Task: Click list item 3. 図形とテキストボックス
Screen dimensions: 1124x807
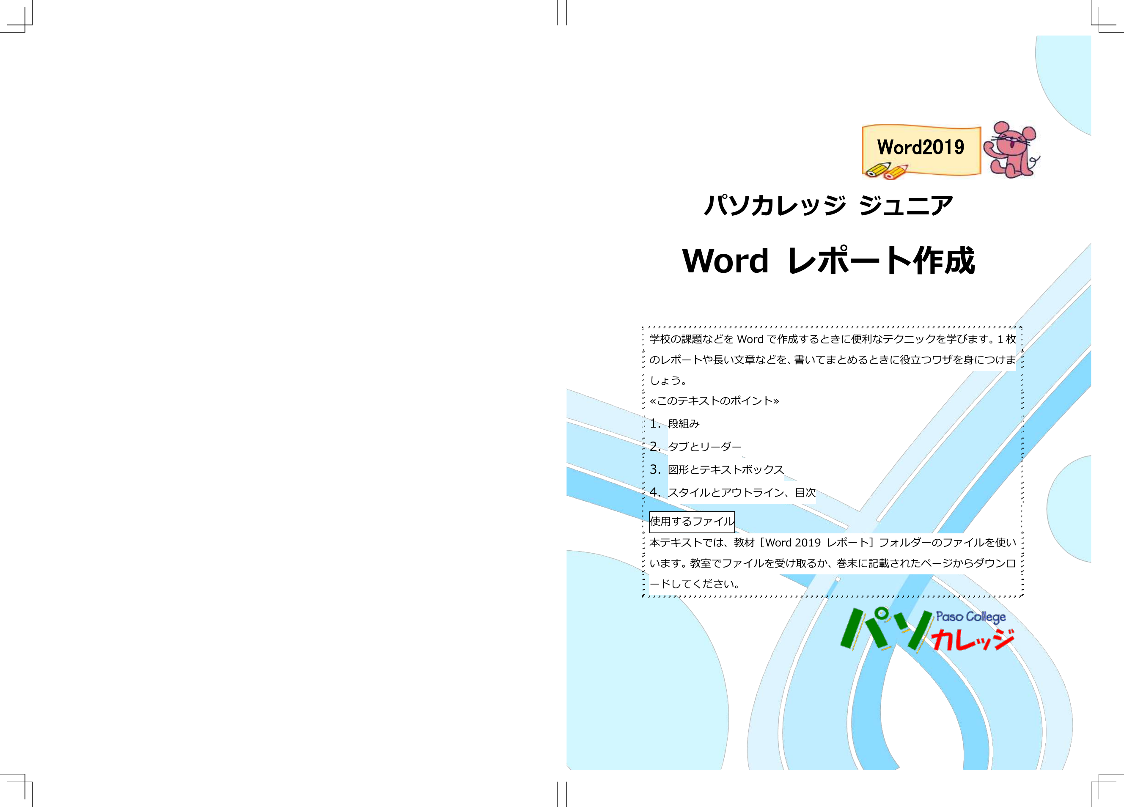Action: (717, 469)
